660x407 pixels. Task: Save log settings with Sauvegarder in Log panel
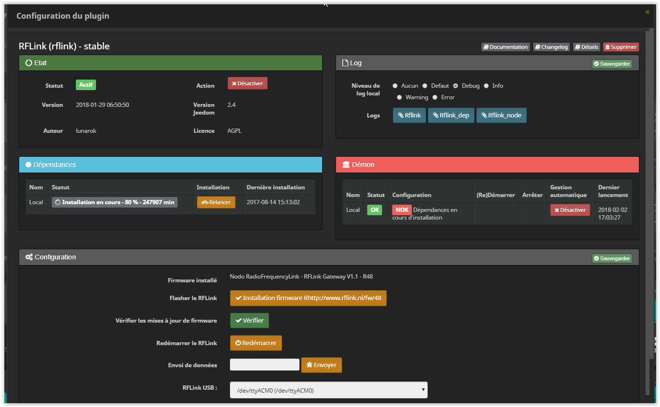(x=612, y=64)
